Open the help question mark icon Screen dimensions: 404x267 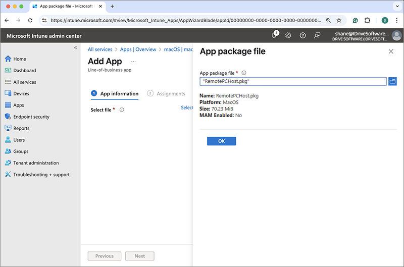pos(302,35)
